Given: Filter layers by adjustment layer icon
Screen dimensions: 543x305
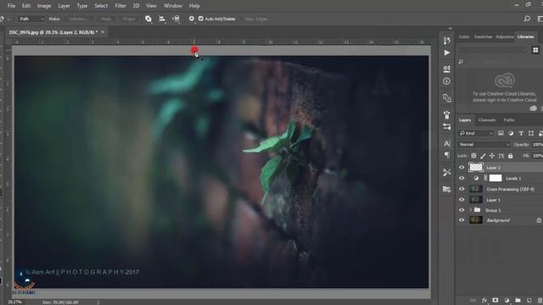Looking at the screenshot, I should click(511, 133).
